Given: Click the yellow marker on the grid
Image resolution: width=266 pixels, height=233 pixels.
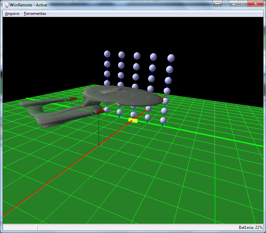Looking at the screenshot, I should tap(133, 120).
